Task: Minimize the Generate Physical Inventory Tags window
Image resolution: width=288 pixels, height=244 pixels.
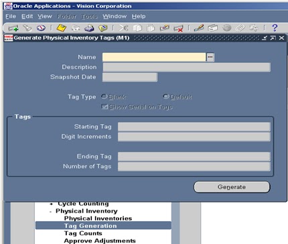Action: (x=265, y=38)
